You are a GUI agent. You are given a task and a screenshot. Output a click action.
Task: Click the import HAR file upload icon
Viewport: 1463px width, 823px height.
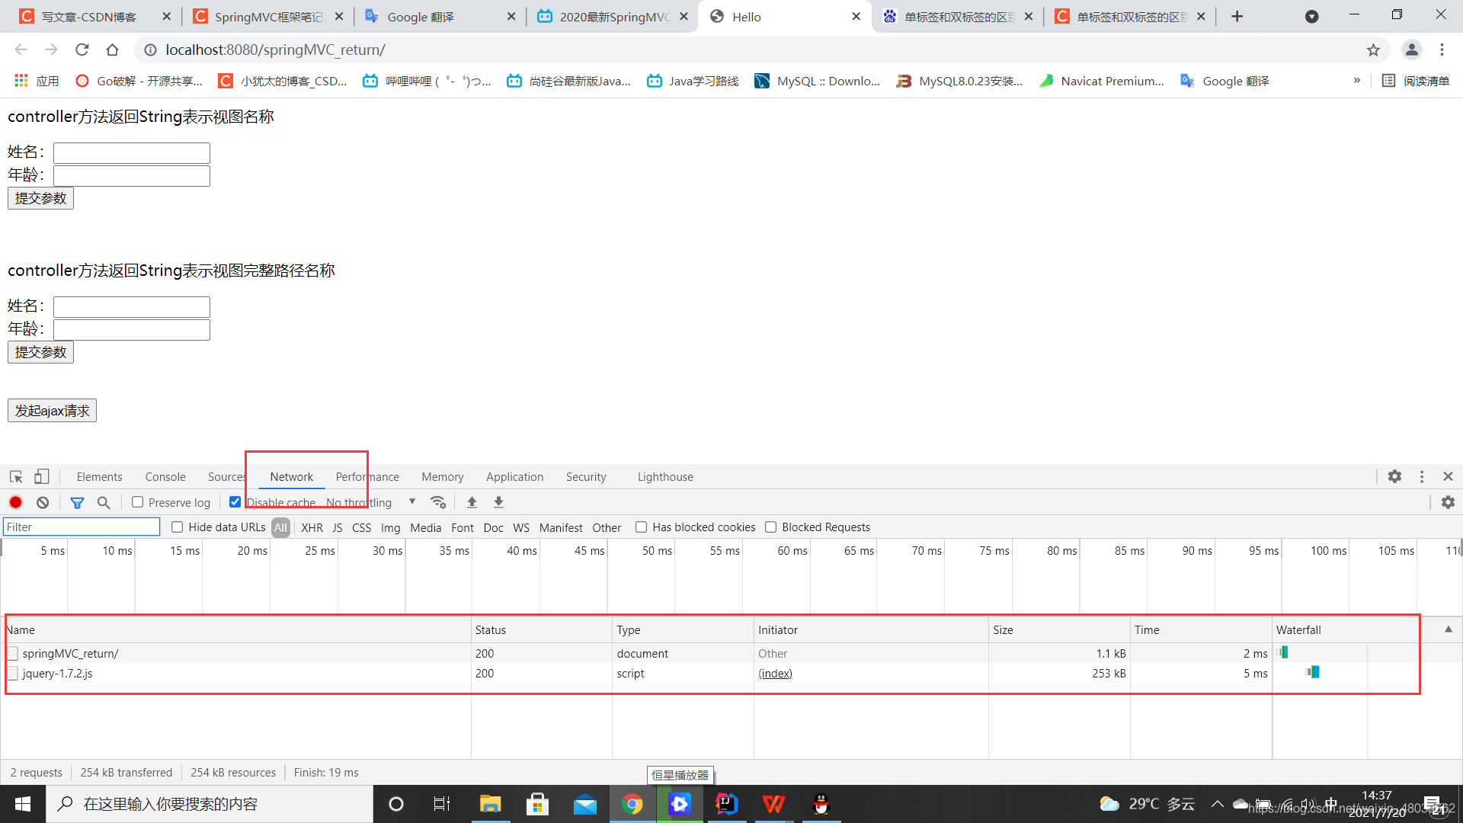pyautogui.click(x=472, y=502)
